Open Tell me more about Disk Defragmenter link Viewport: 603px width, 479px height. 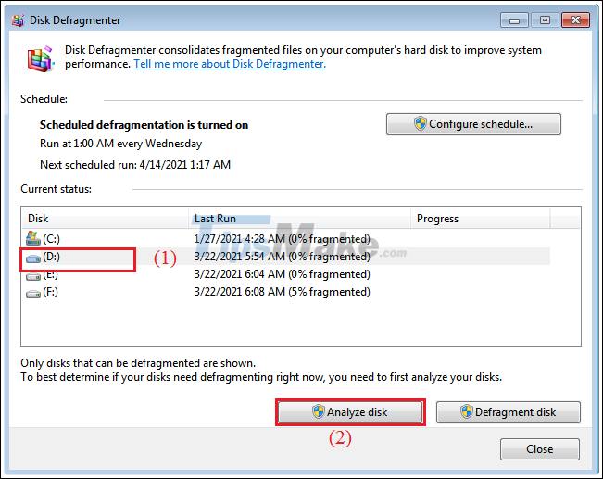230,64
